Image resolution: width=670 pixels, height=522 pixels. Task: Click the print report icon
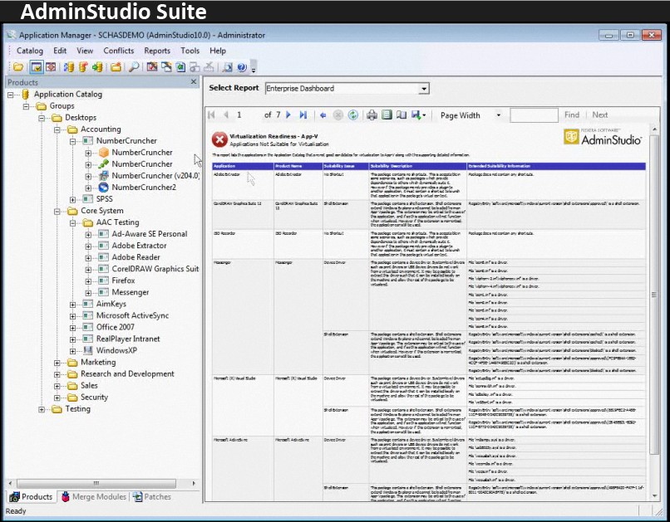click(x=372, y=115)
